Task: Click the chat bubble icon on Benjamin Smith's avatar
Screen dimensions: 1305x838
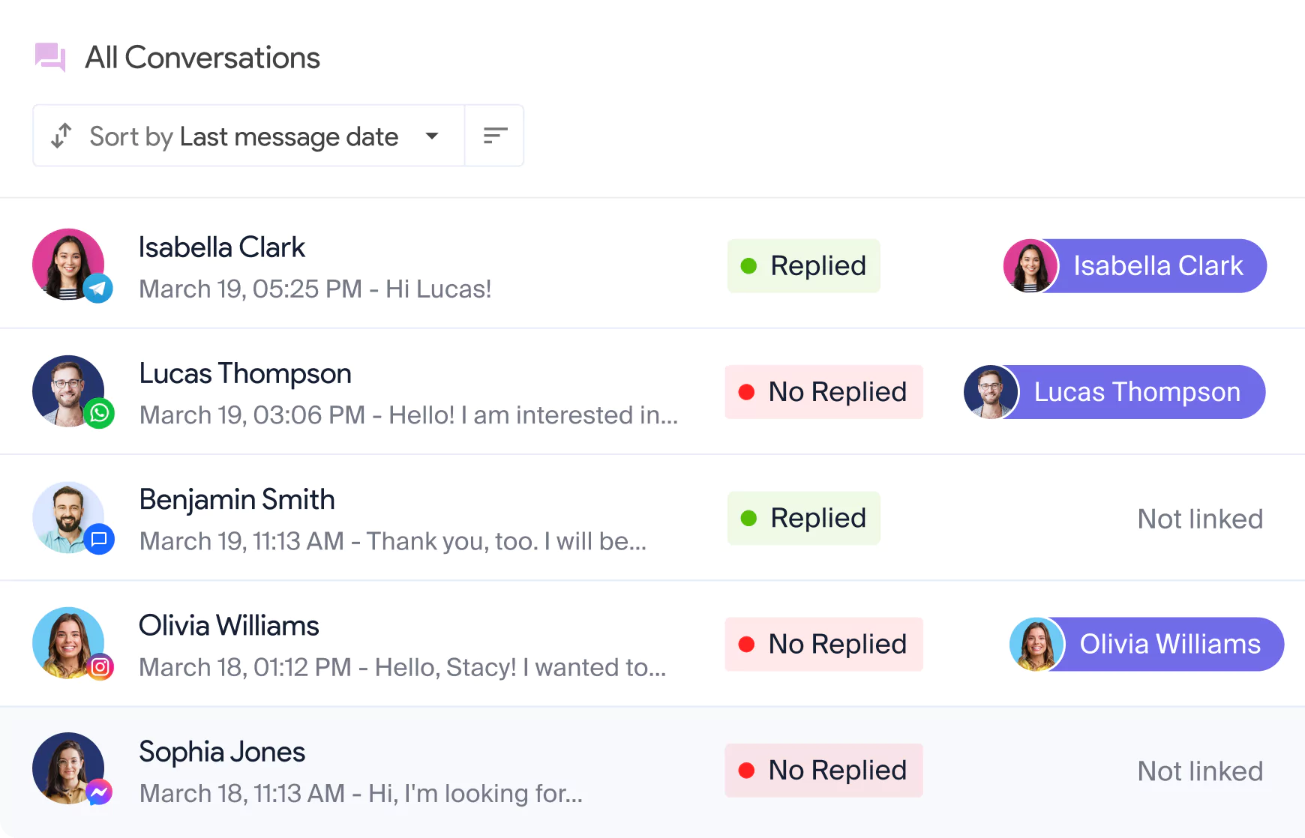Action: (x=97, y=539)
